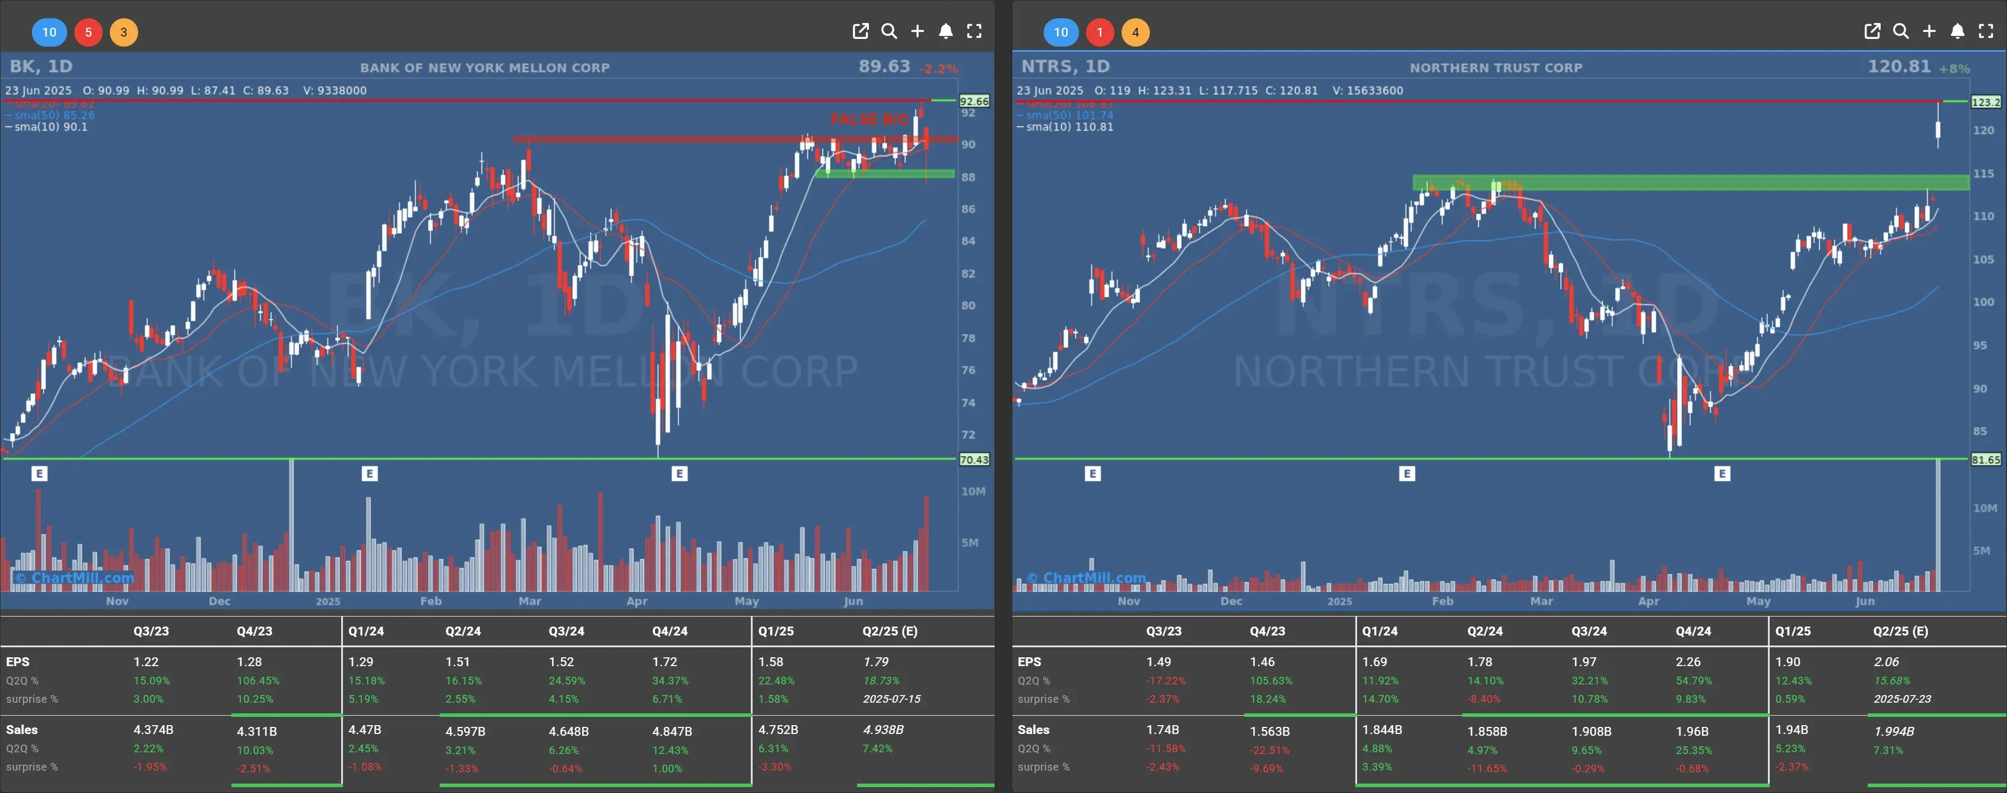Click earnings E marker near 2025 on BK chart
The image size is (2007, 793).
(370, 473)
